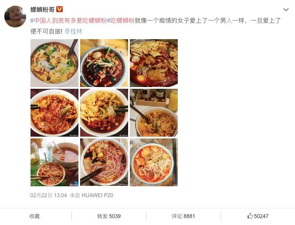Screen dimensions: 295x225
Task: Open the 桂林 location link
Action: click(76, 31)
